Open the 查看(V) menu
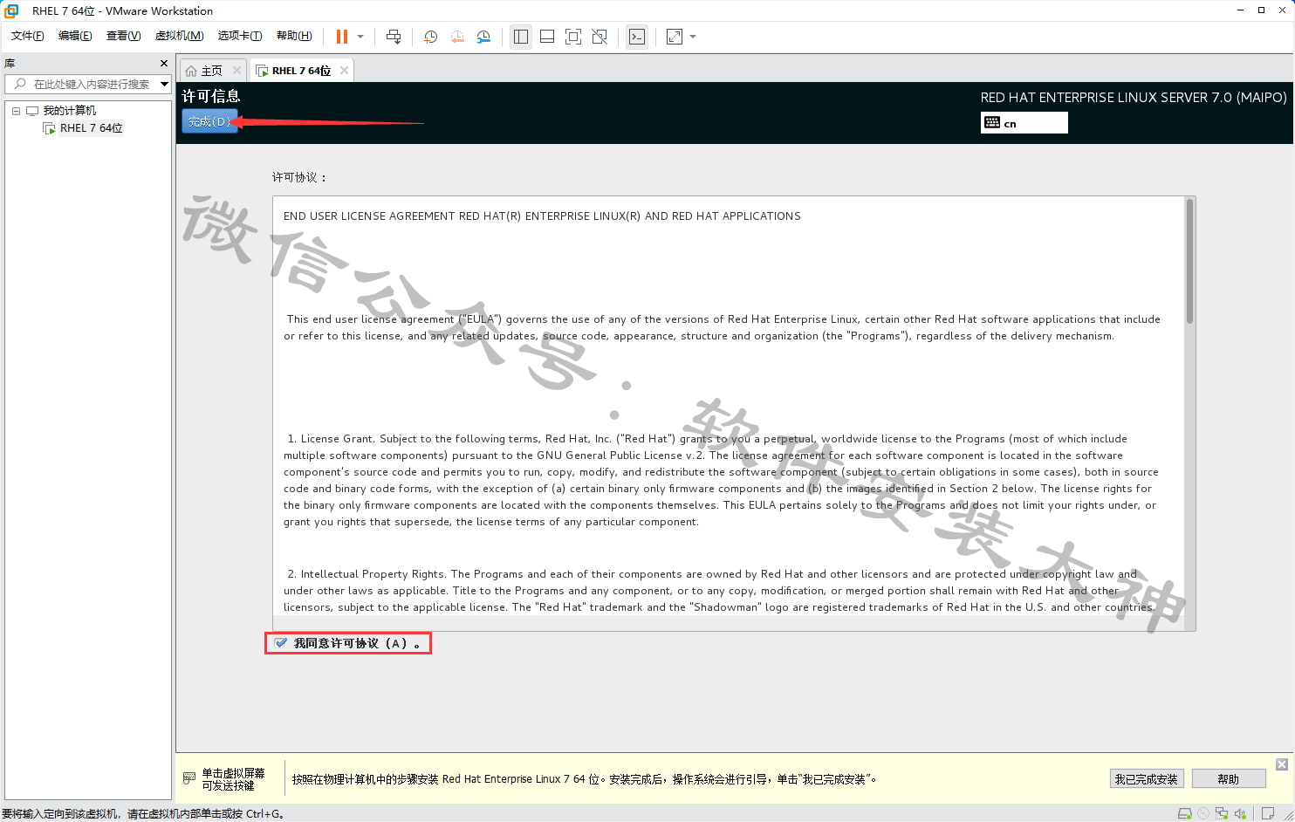 point(123,36)
